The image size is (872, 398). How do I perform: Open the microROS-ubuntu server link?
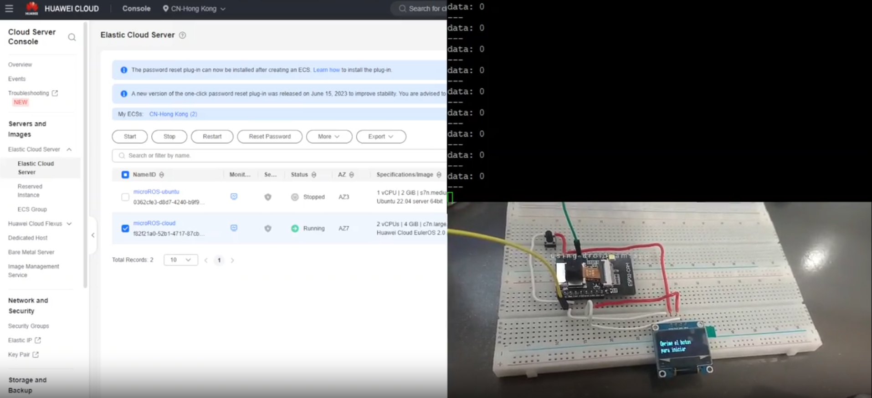click(156, 192)
